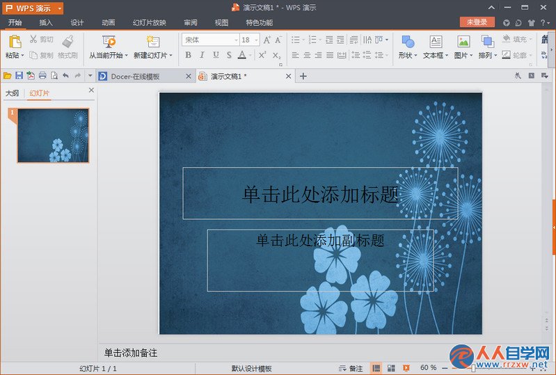Toggle Underline formatting
Screen dimensions: 556x375
[x=216, y=55]
